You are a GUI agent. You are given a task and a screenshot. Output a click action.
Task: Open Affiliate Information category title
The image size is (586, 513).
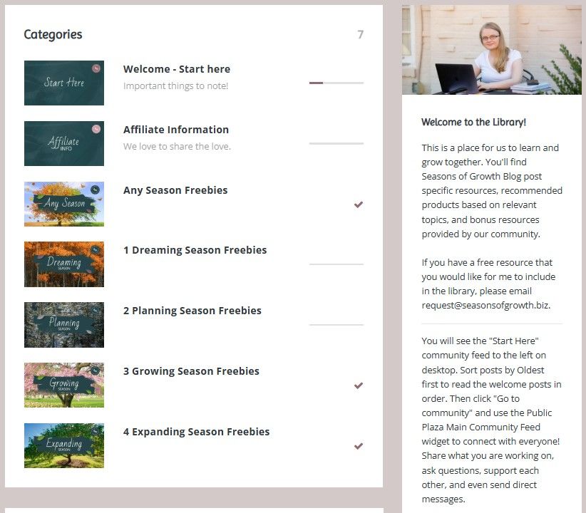(176, 130)
